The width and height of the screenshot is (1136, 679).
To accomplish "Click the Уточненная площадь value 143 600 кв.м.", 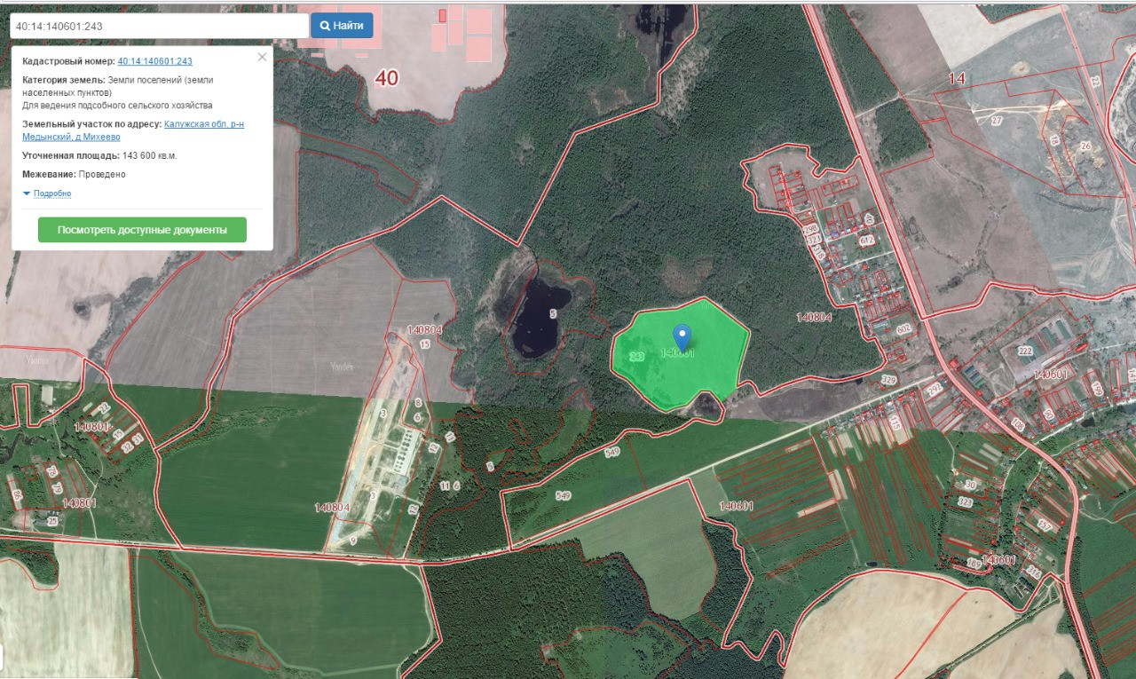I will pyautogui.click(x=150, y=155).
